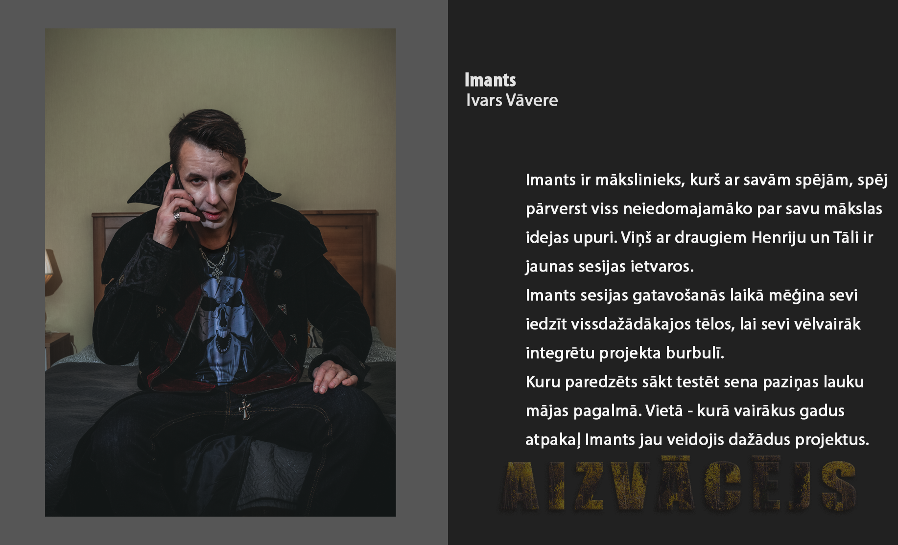Select the actor name Ivars Vāvere
Viewport: 898px width, 545px height.
[512, 100]
